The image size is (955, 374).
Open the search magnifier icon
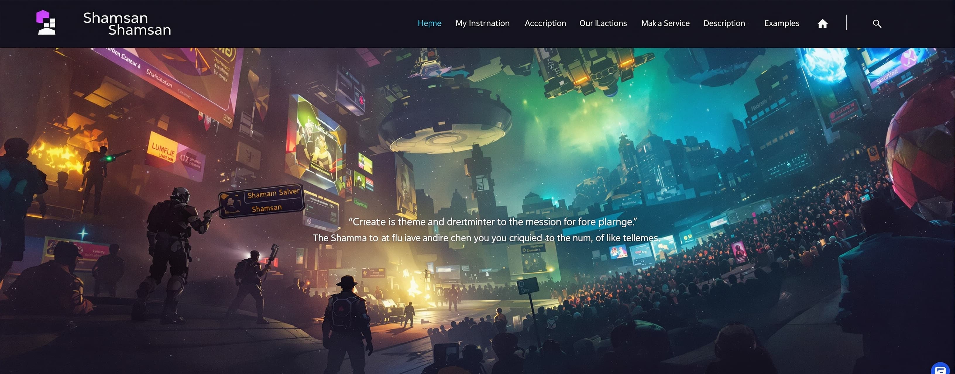click(x=877, y=24)
